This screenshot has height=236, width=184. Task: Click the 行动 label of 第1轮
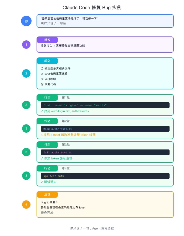click(47, 98)
